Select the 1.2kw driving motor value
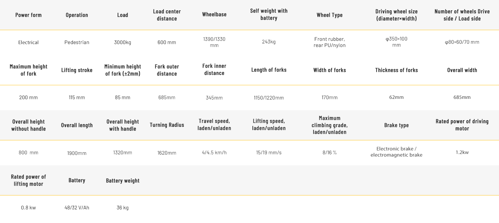Viewport: 499px width, 223px height. pos(462,152)
